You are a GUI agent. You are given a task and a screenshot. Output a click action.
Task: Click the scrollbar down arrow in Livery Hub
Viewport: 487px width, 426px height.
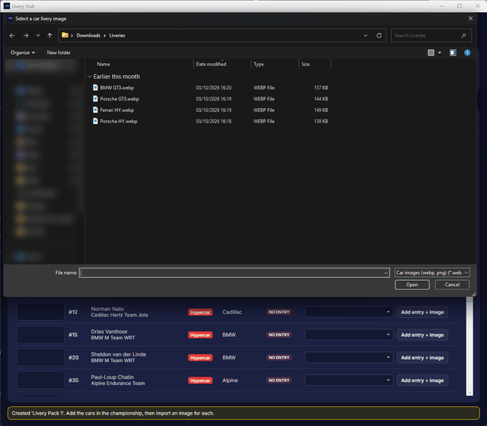click(x=469, y=393)
